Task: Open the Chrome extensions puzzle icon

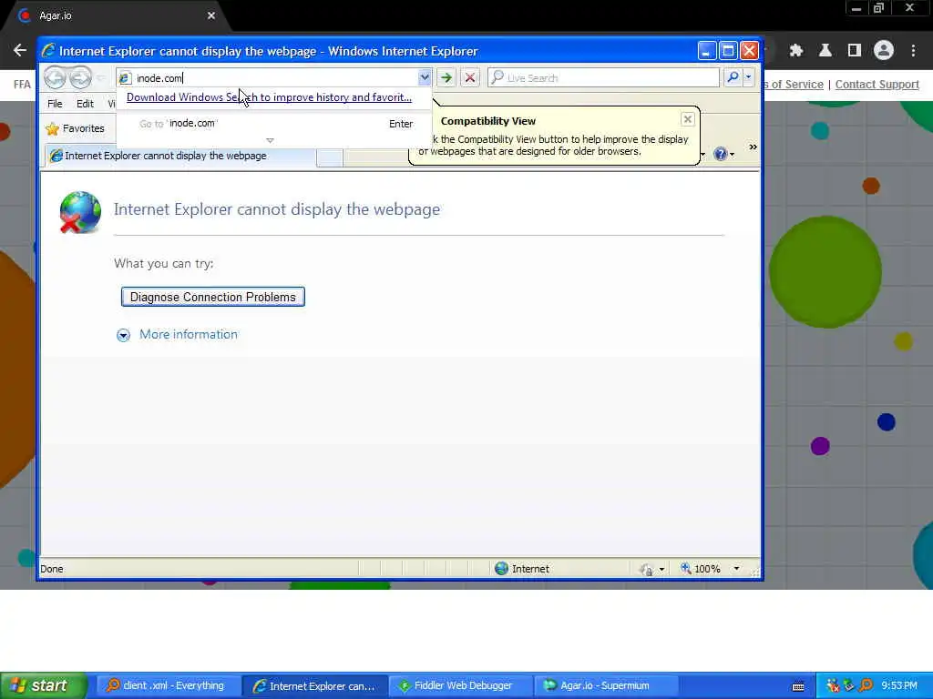Action: [795, 51]
